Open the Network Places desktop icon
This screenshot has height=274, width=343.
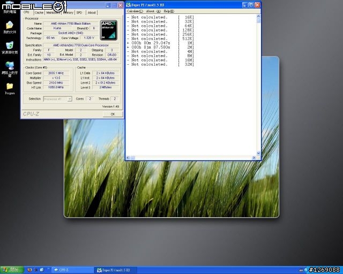click(x=10, y=69)
